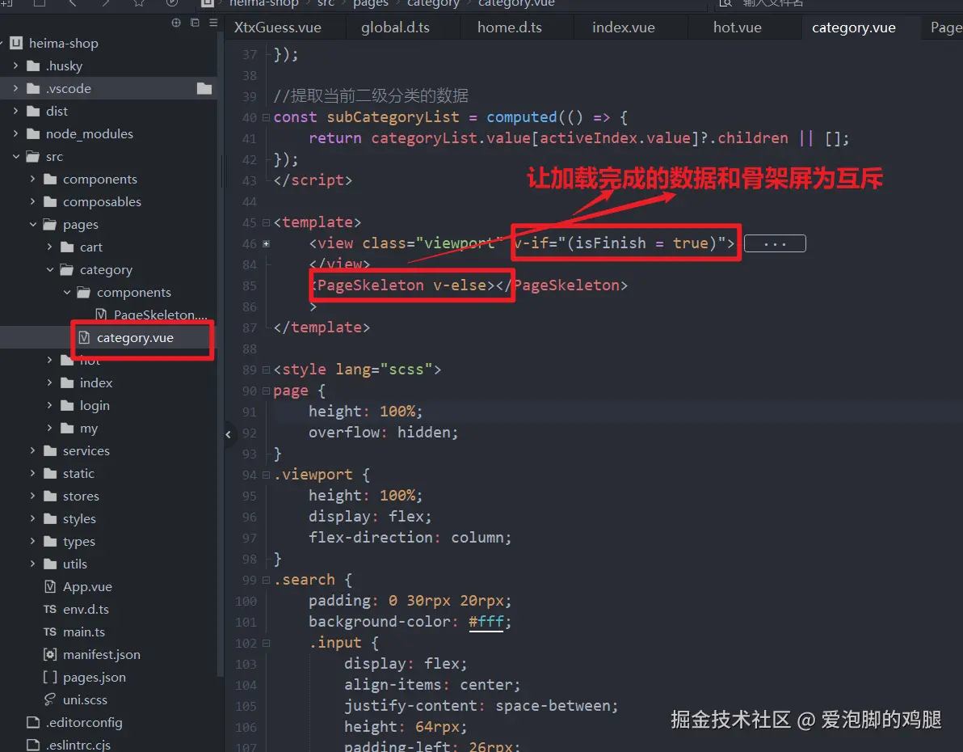Fold the .search rule at line 99

point(266,580)
